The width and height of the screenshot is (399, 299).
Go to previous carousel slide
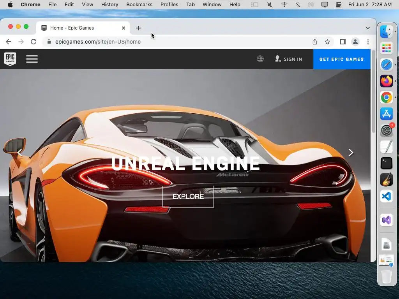(19, 153)
